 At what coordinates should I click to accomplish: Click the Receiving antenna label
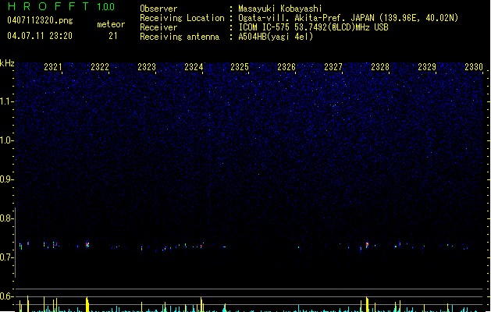[180, 37]
